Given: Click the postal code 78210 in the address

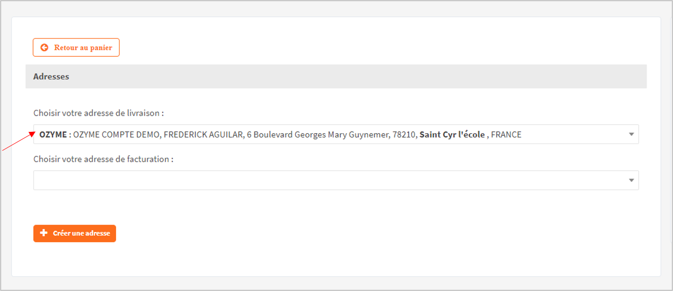Looking at the screenshot, I should pos(404,134).
